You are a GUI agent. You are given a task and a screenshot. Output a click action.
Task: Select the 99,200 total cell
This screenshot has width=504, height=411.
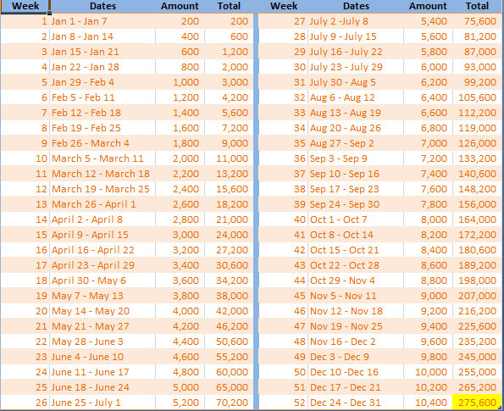pyautogui.click(x=477, y=82)
